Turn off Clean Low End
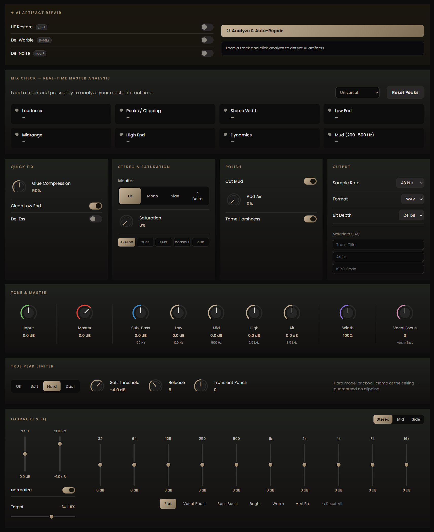 96,206
